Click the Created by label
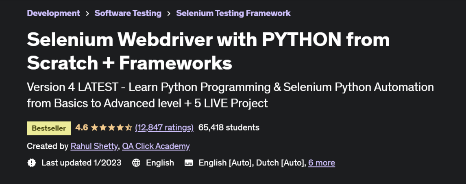466x184 pixels. tap(48, 146)
